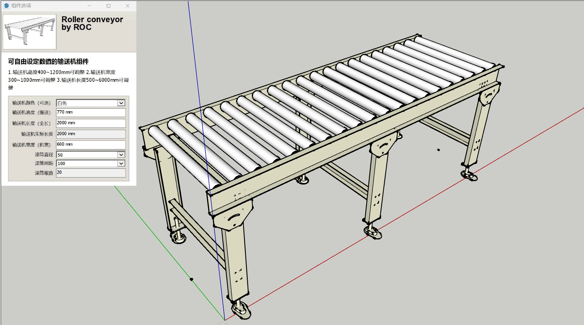Minimize the 组件选项 dialog
584x325 pixels.
click(x=89, y=6)
